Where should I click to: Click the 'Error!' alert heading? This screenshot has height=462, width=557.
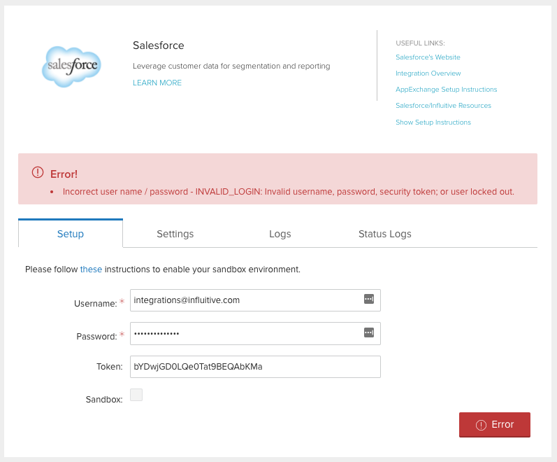point(64,174)
